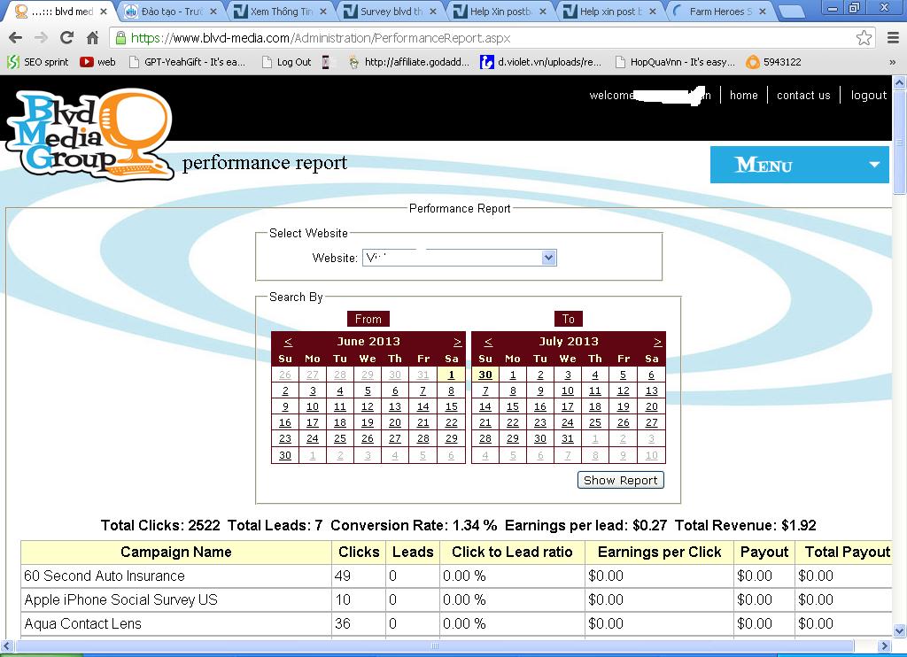Go to previous month in To calendar

[x=488, y=341]
